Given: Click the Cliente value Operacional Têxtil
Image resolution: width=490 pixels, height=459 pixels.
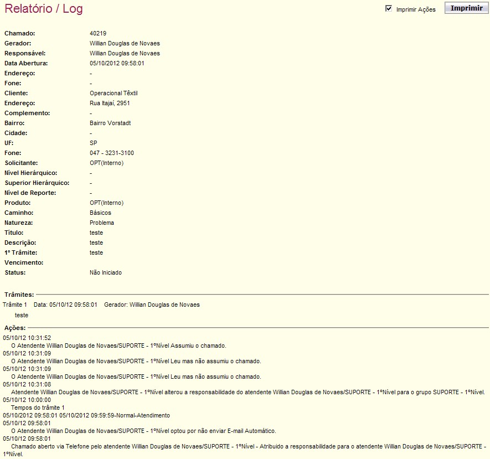Looking at the screenshot, I should [114, 93].
